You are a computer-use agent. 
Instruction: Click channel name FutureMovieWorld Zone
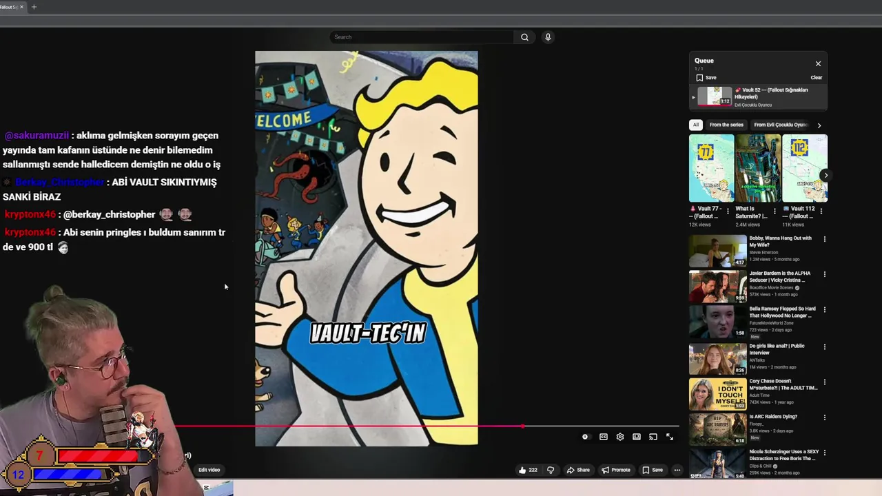(771, 322)
